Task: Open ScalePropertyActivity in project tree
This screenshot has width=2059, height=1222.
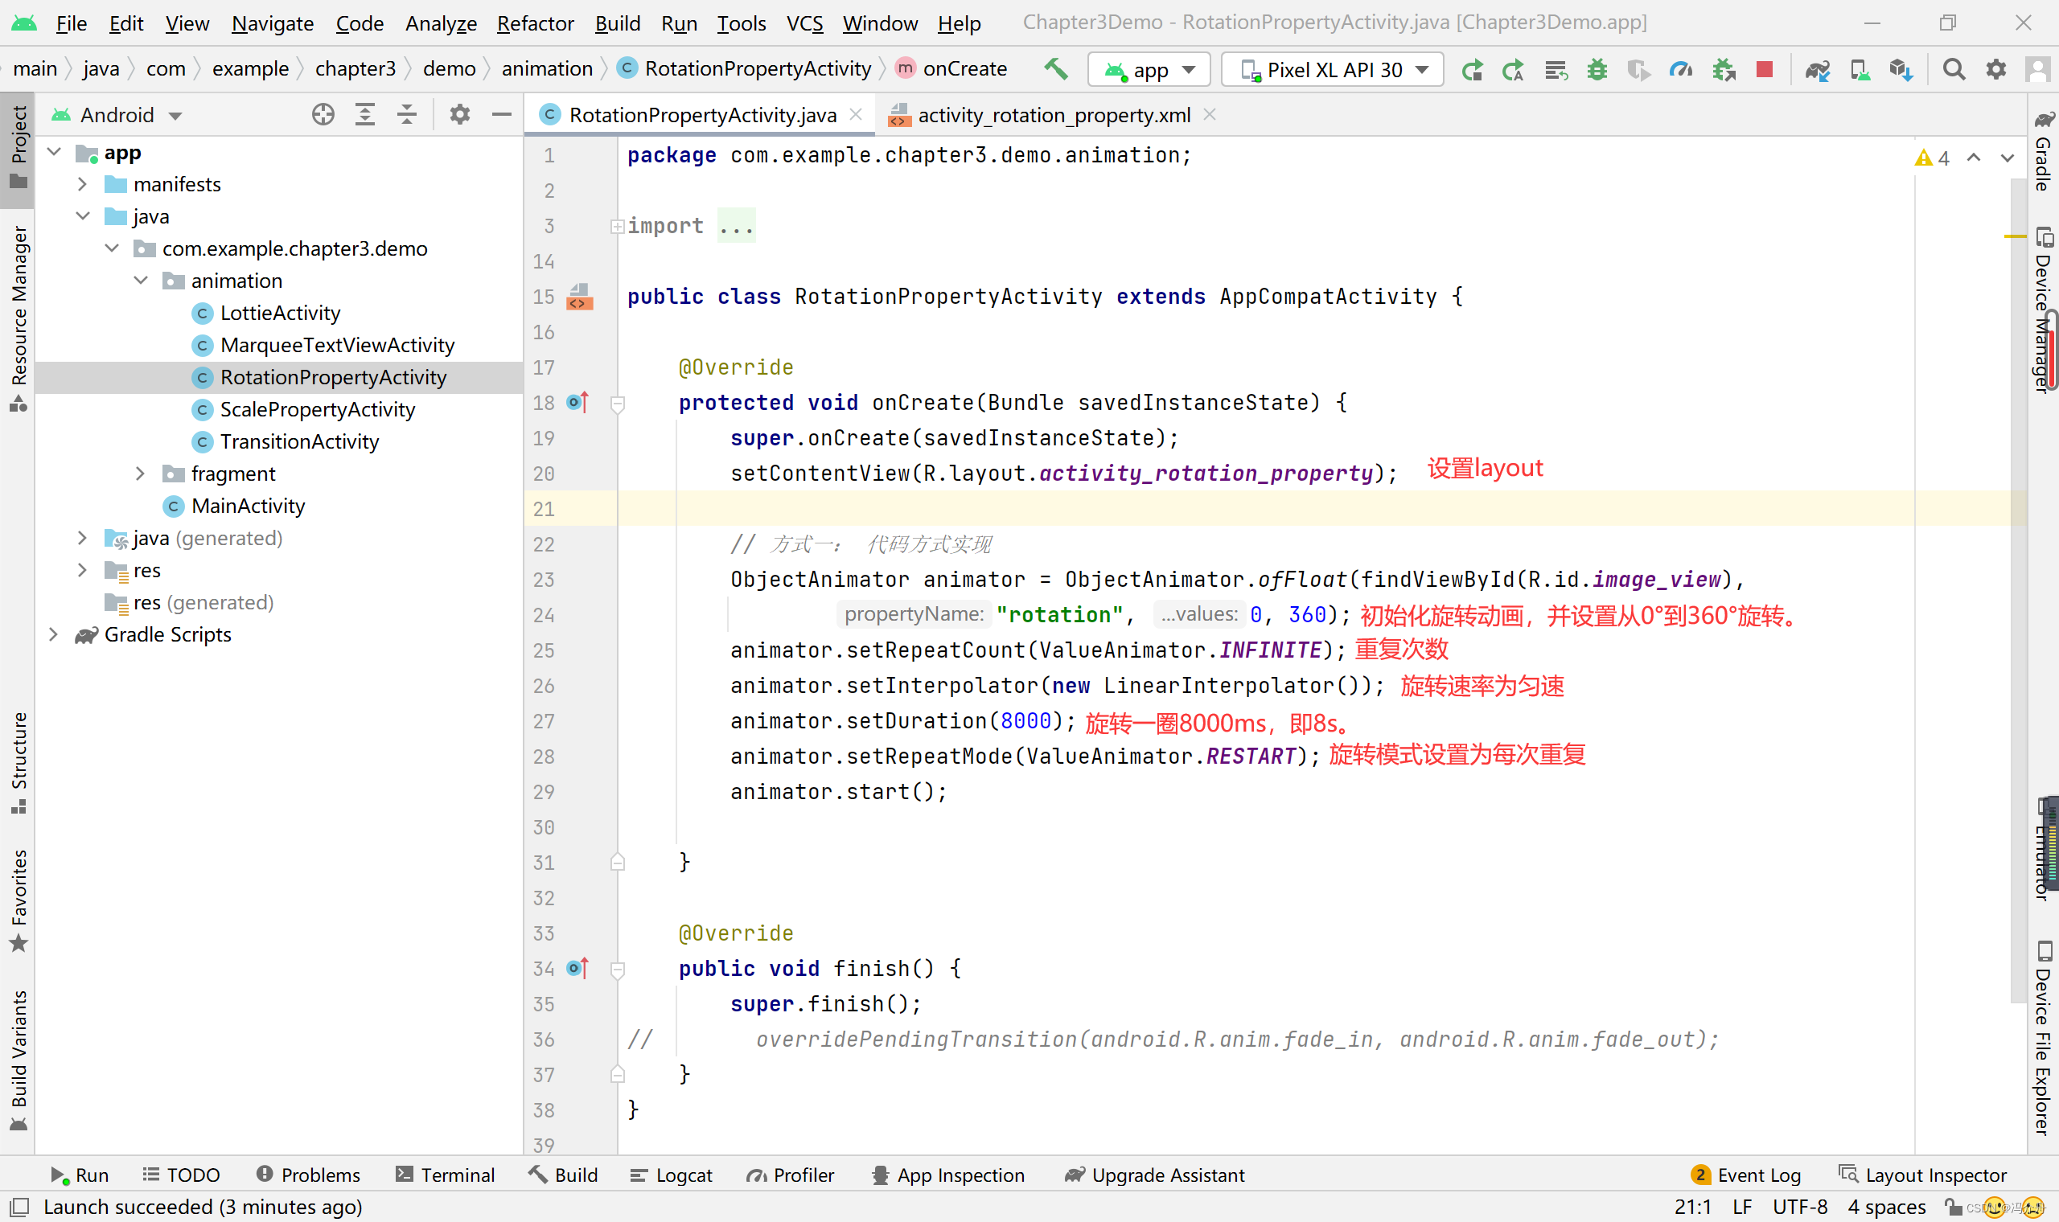Action: pyautogui.click(x=317, y=409)
